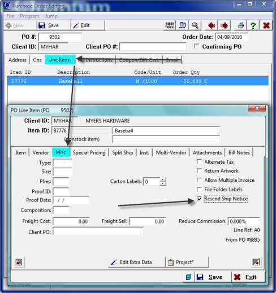Open the Multi-Vendor tab

pyautogui.click(x=171, y=152)
